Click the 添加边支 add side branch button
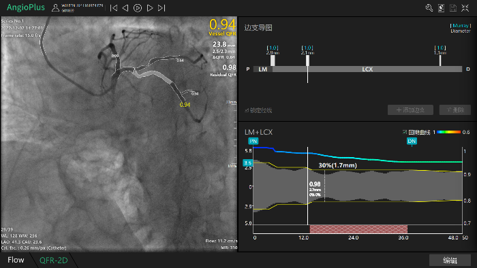The height and width of the screenshot is (268, 477). [x=410, y=110]
